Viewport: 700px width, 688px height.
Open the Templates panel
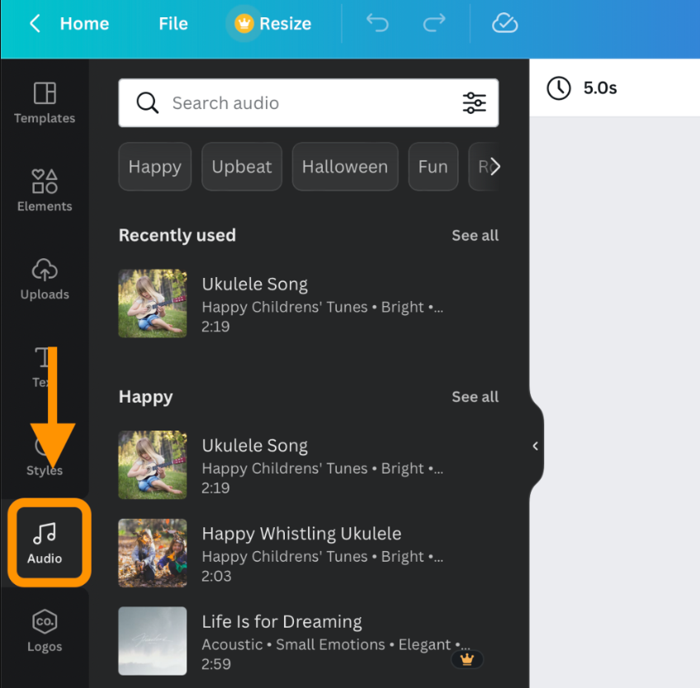pyautogui.click(x=44, y=103)
